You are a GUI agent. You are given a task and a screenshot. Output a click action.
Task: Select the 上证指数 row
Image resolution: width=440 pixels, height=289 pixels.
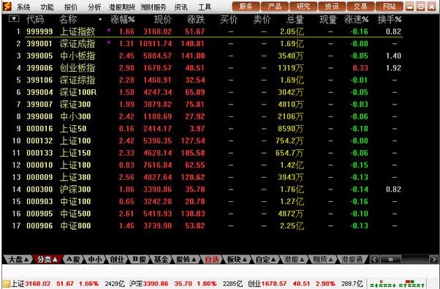point(208,31)
